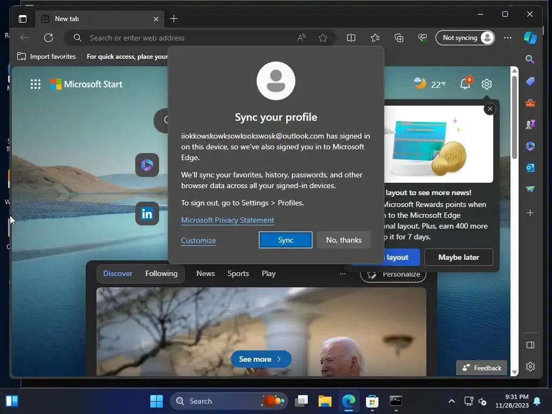Open Microsoft Start app launcher grid

36,84
